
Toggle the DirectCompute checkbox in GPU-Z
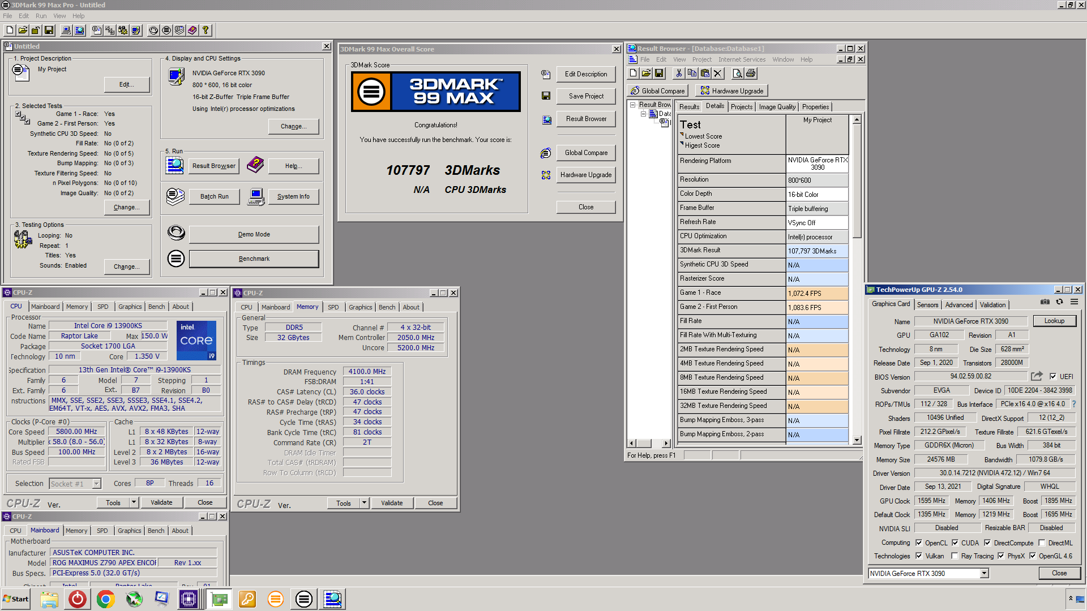click(x=987, y=543)
